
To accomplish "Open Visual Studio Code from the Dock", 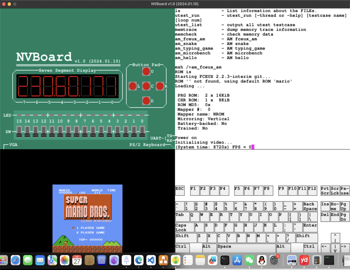I will pyautogui.click(x=151, y=260).
